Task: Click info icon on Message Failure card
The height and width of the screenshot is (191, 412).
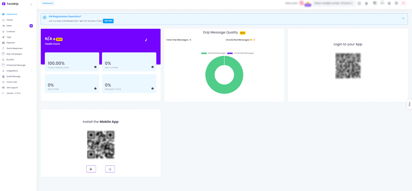Action: [152, 89]
